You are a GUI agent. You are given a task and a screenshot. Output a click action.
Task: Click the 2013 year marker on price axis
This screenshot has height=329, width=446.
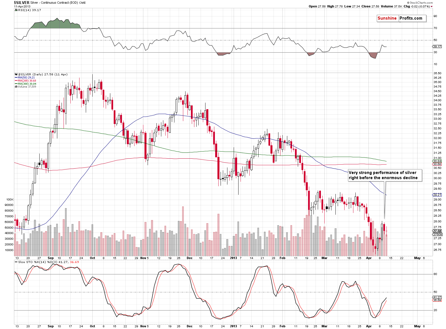pyautogui.click(x=234, y=258)
